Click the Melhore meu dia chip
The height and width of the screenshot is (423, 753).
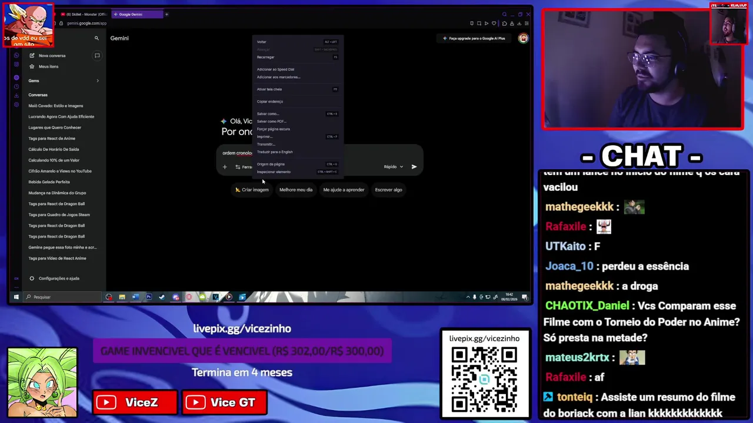296,190
